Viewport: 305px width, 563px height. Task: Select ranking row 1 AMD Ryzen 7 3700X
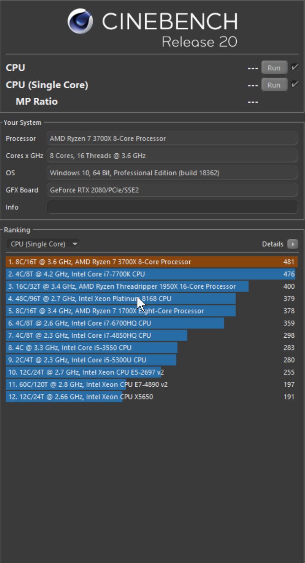[152, 262]
